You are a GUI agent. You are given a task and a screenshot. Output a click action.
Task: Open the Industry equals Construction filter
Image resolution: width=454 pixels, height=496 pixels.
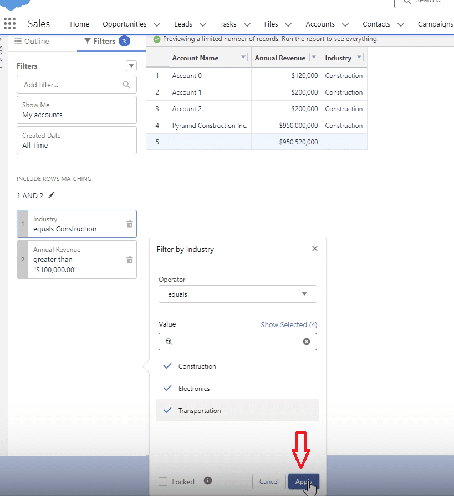click(76, 224)
